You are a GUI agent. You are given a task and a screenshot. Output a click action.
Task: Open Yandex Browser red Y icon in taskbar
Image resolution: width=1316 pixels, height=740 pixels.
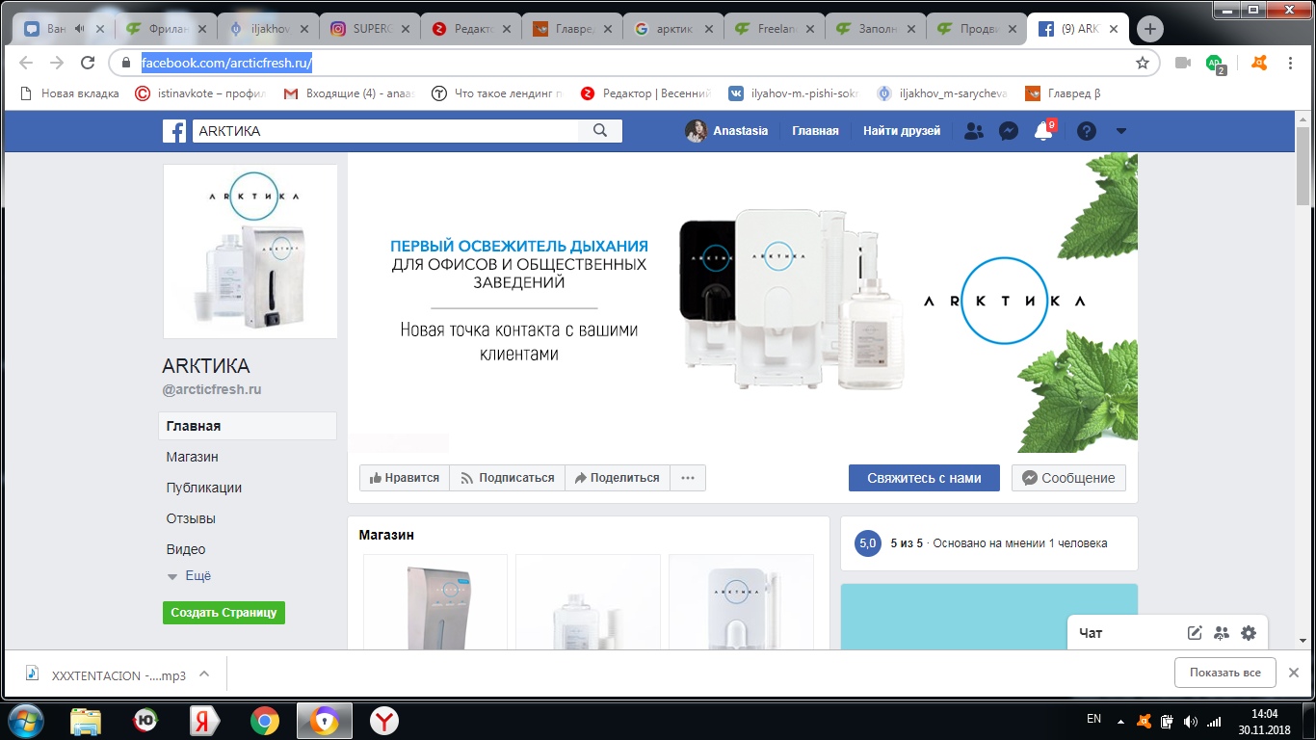[383, 721]
